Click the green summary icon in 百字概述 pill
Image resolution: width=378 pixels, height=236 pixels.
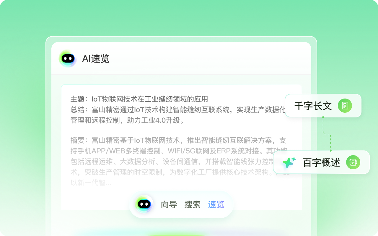pos(353,162)
